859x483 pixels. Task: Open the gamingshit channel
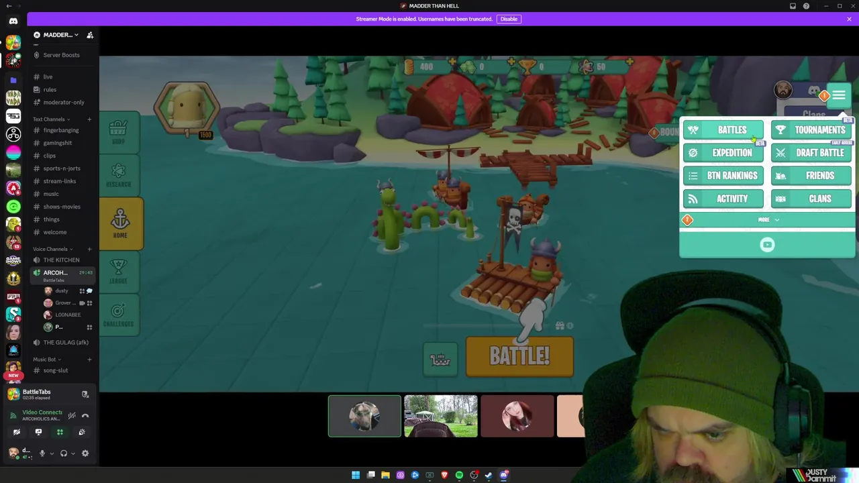63,143
